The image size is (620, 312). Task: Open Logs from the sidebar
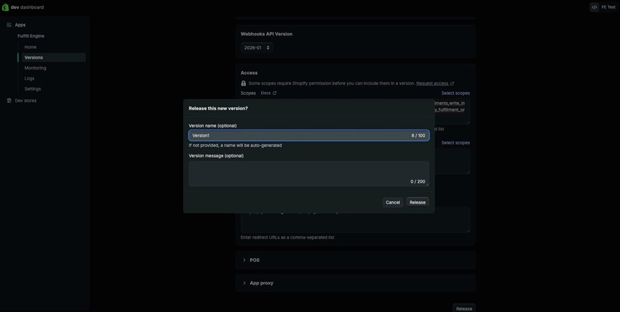click(x=29, y=78)
